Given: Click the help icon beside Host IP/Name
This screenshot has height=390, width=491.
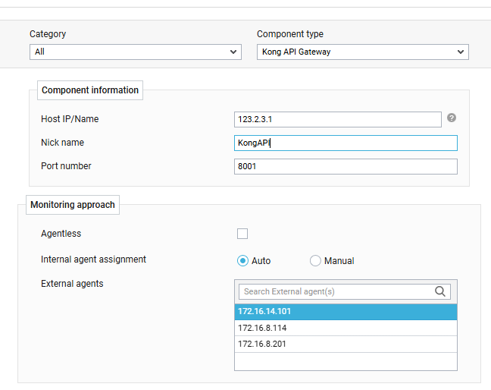Looking at the screenshot, I should (452, 118).
